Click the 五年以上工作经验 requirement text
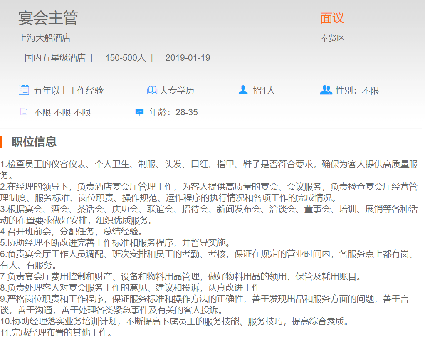Viewport: 425px width, 343px height. (x=69, y=91)
